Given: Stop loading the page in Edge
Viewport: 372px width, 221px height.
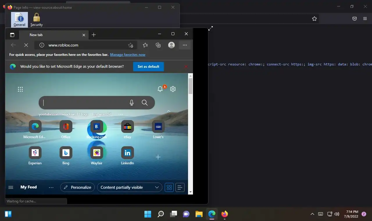Looking at the screenshot, I should coord(26,45).
